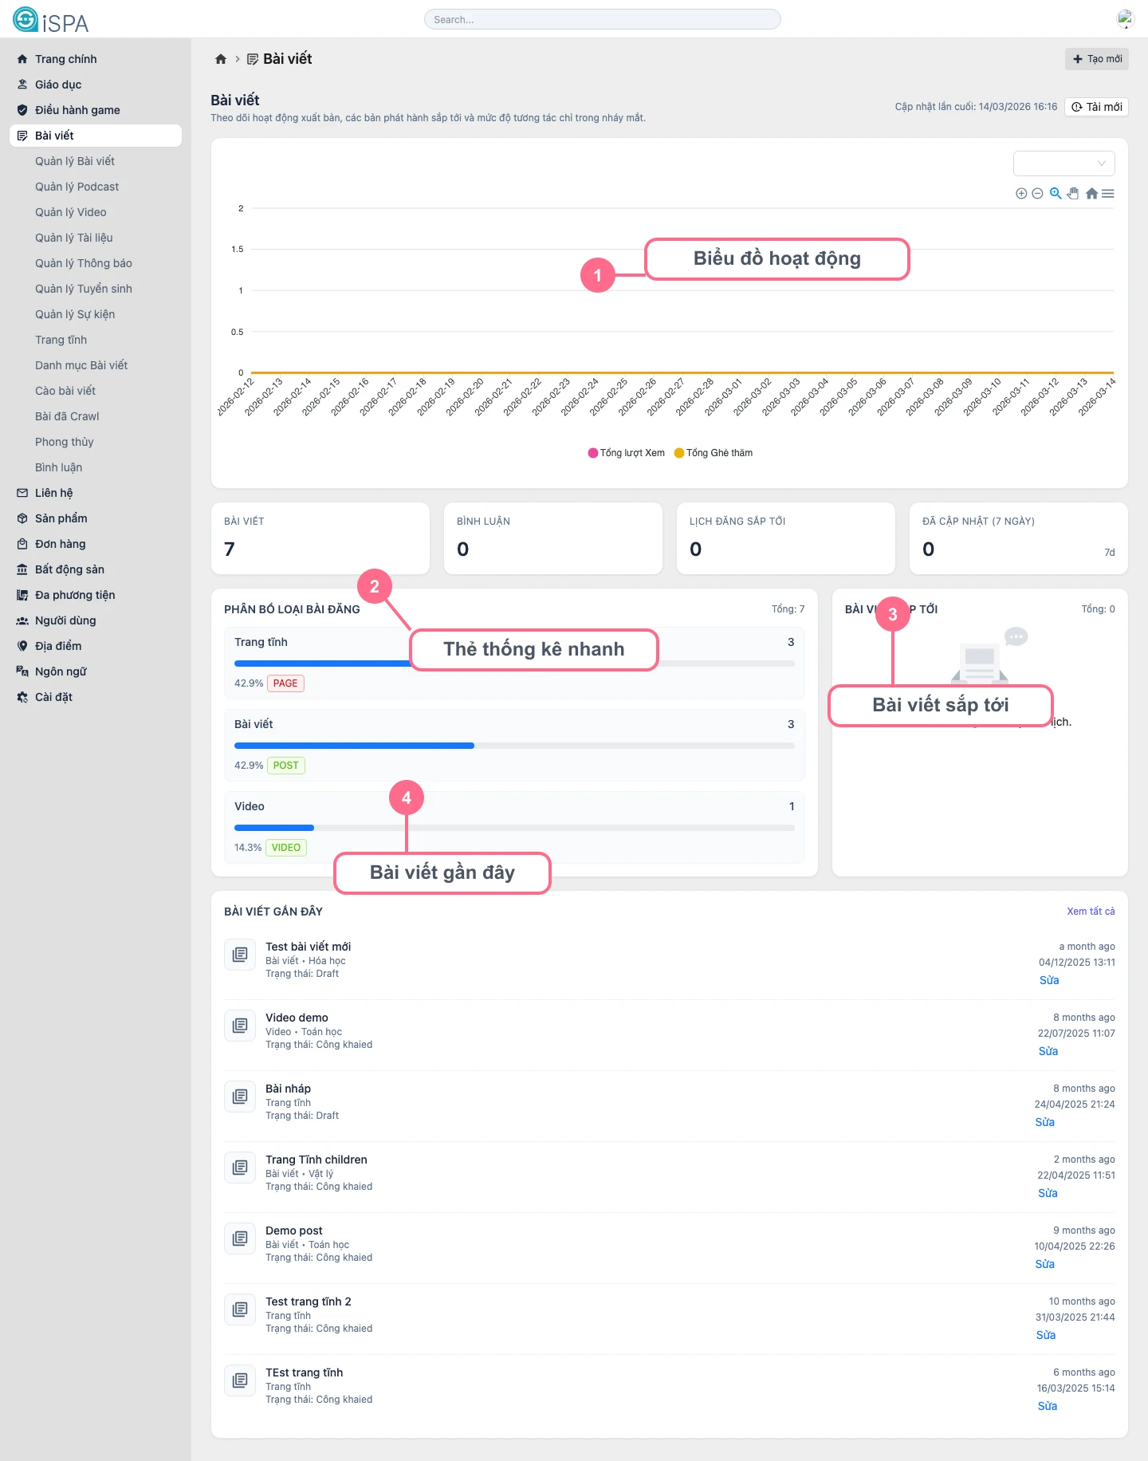Click Sửa for Video demo post
This screenshot has height=1461, width=1148.
click(1048, 1051)
